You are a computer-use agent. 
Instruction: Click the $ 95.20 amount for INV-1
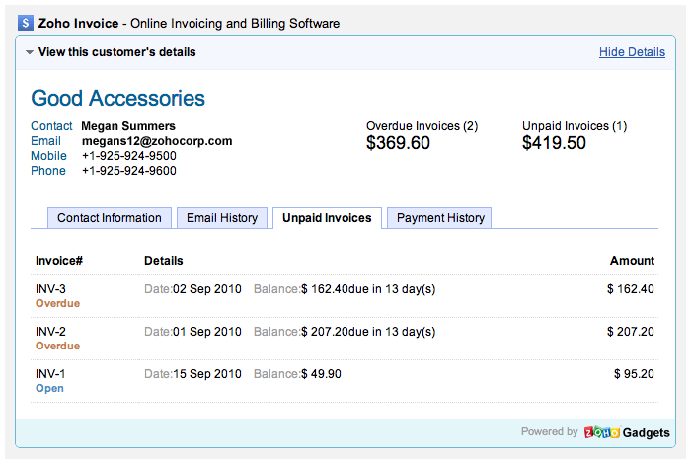(x=630, y=374)
